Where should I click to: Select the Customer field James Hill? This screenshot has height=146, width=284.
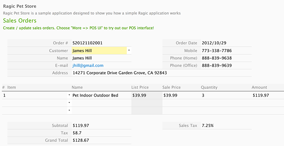tap(99, 50)
